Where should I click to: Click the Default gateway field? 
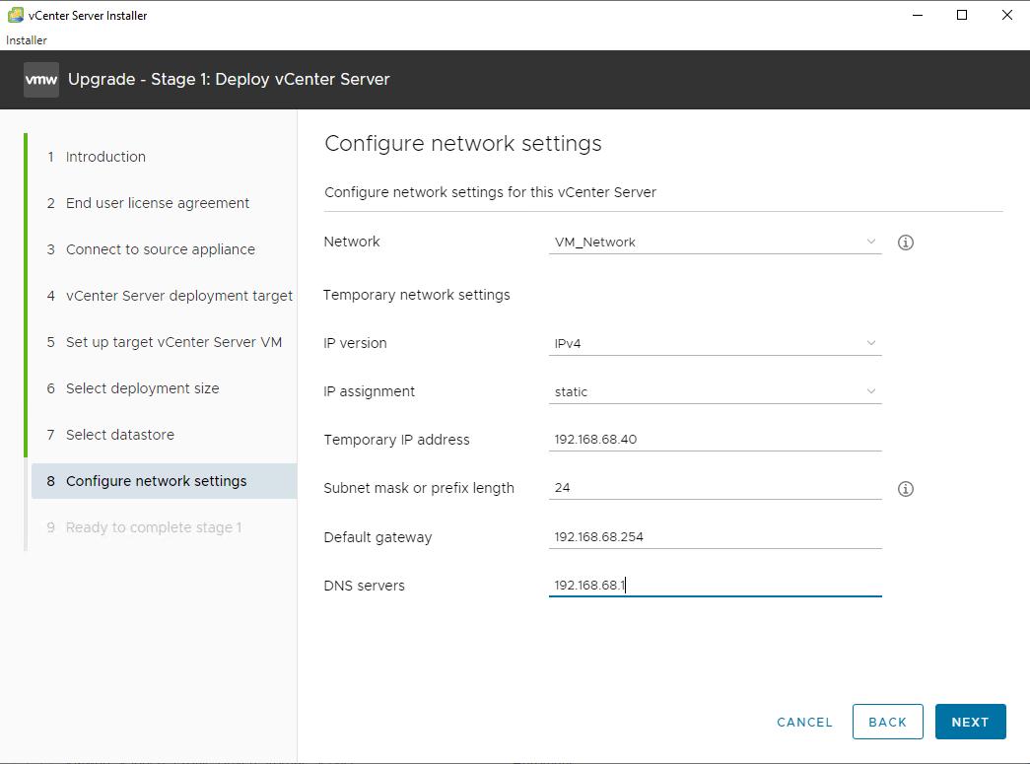pyautogui.click(x=715, y=536)
